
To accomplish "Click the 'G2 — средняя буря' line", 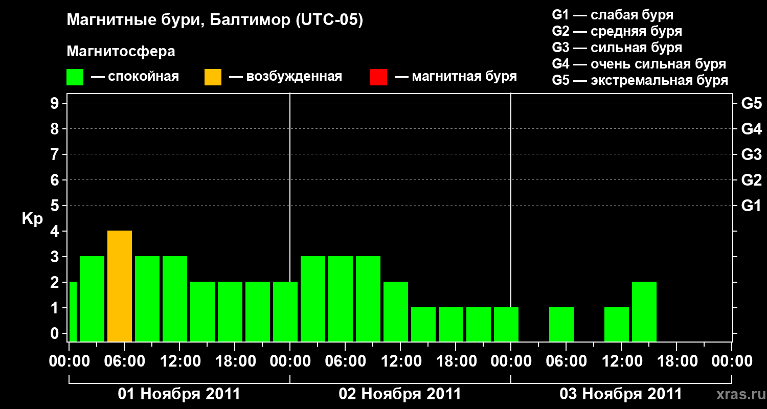I will [617, 31].
